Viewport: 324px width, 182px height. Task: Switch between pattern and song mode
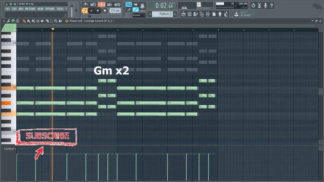point(85,11)
